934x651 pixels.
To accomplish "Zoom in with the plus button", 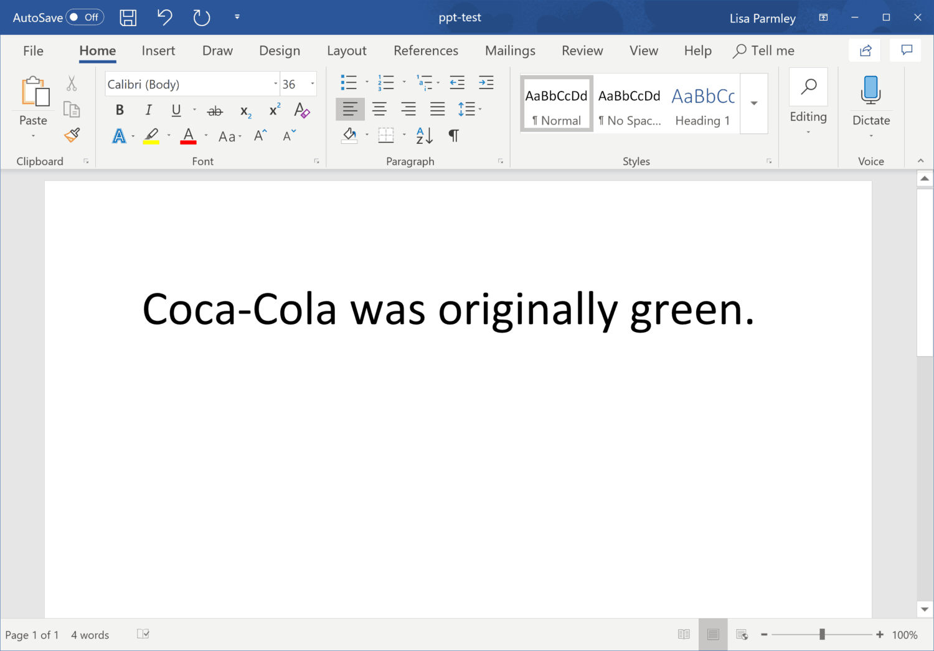I will coord(880,635).
